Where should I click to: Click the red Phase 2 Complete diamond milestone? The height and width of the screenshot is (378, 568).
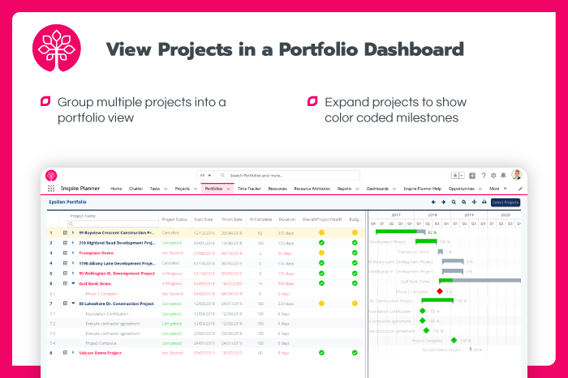[440, 291]
